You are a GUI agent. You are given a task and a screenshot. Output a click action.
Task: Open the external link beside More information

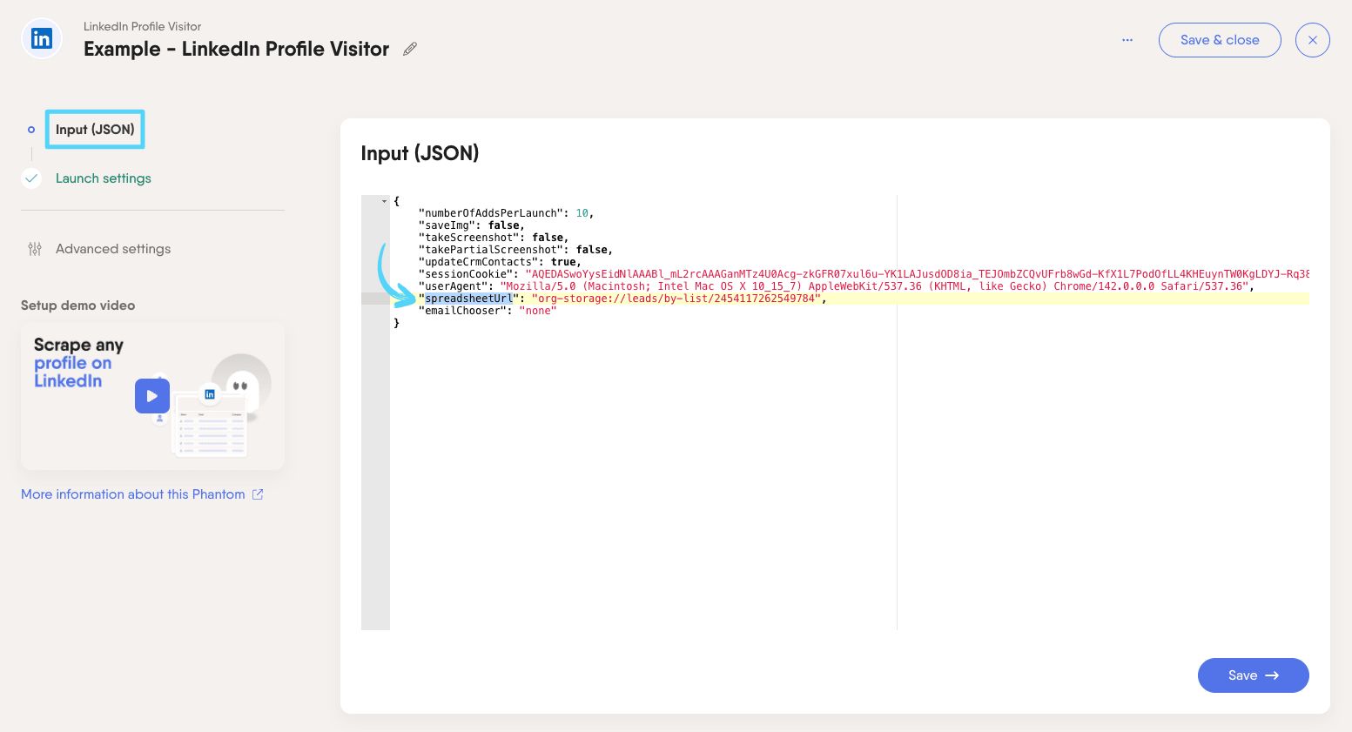coord(257,494)
